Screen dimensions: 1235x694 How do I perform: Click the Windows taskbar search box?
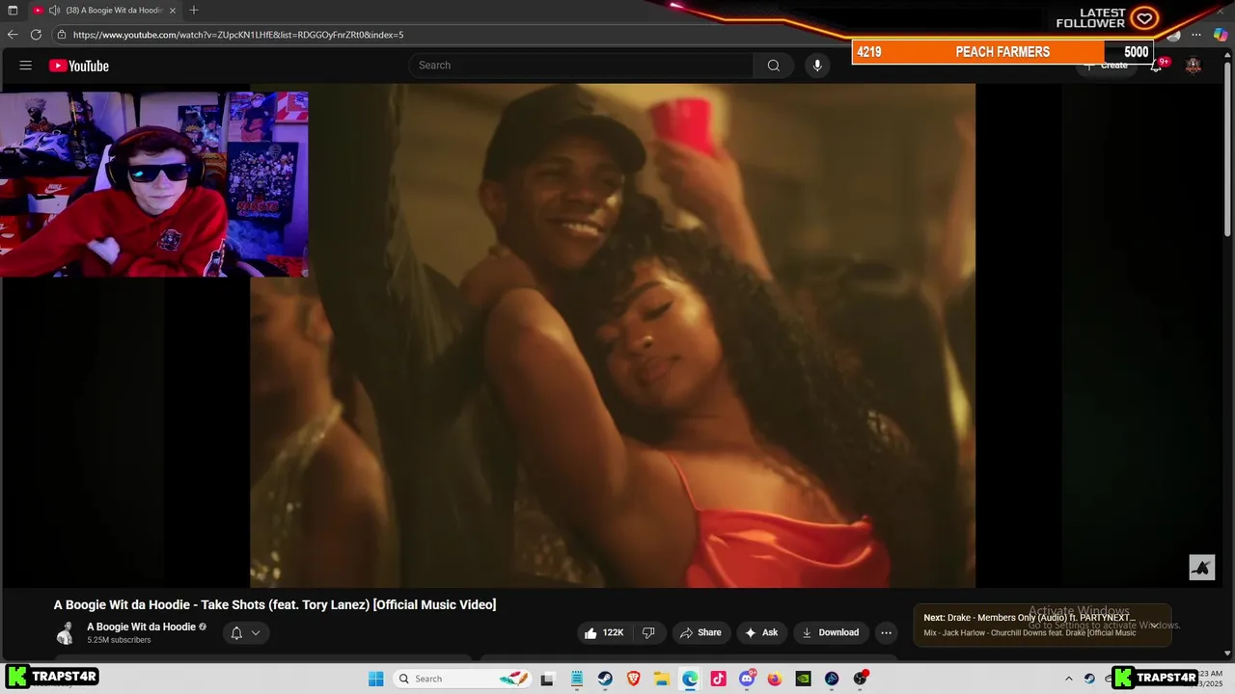pyautogui.click(x=460, y=679)
